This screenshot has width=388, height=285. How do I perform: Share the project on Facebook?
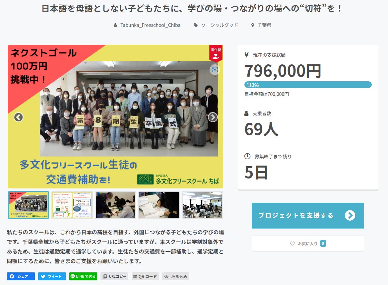click(x=21, y=276)
